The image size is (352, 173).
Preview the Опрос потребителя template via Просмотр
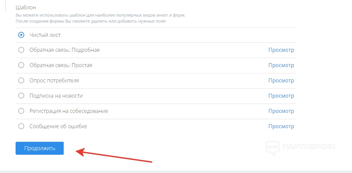tap(281, 81)
